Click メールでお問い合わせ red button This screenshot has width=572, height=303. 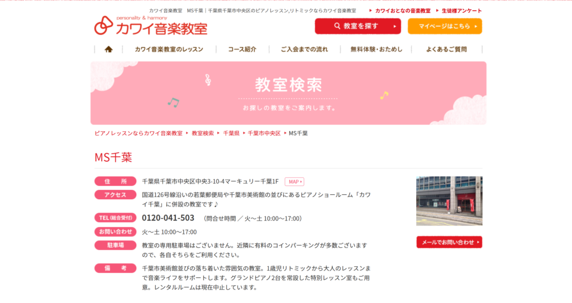449,242
